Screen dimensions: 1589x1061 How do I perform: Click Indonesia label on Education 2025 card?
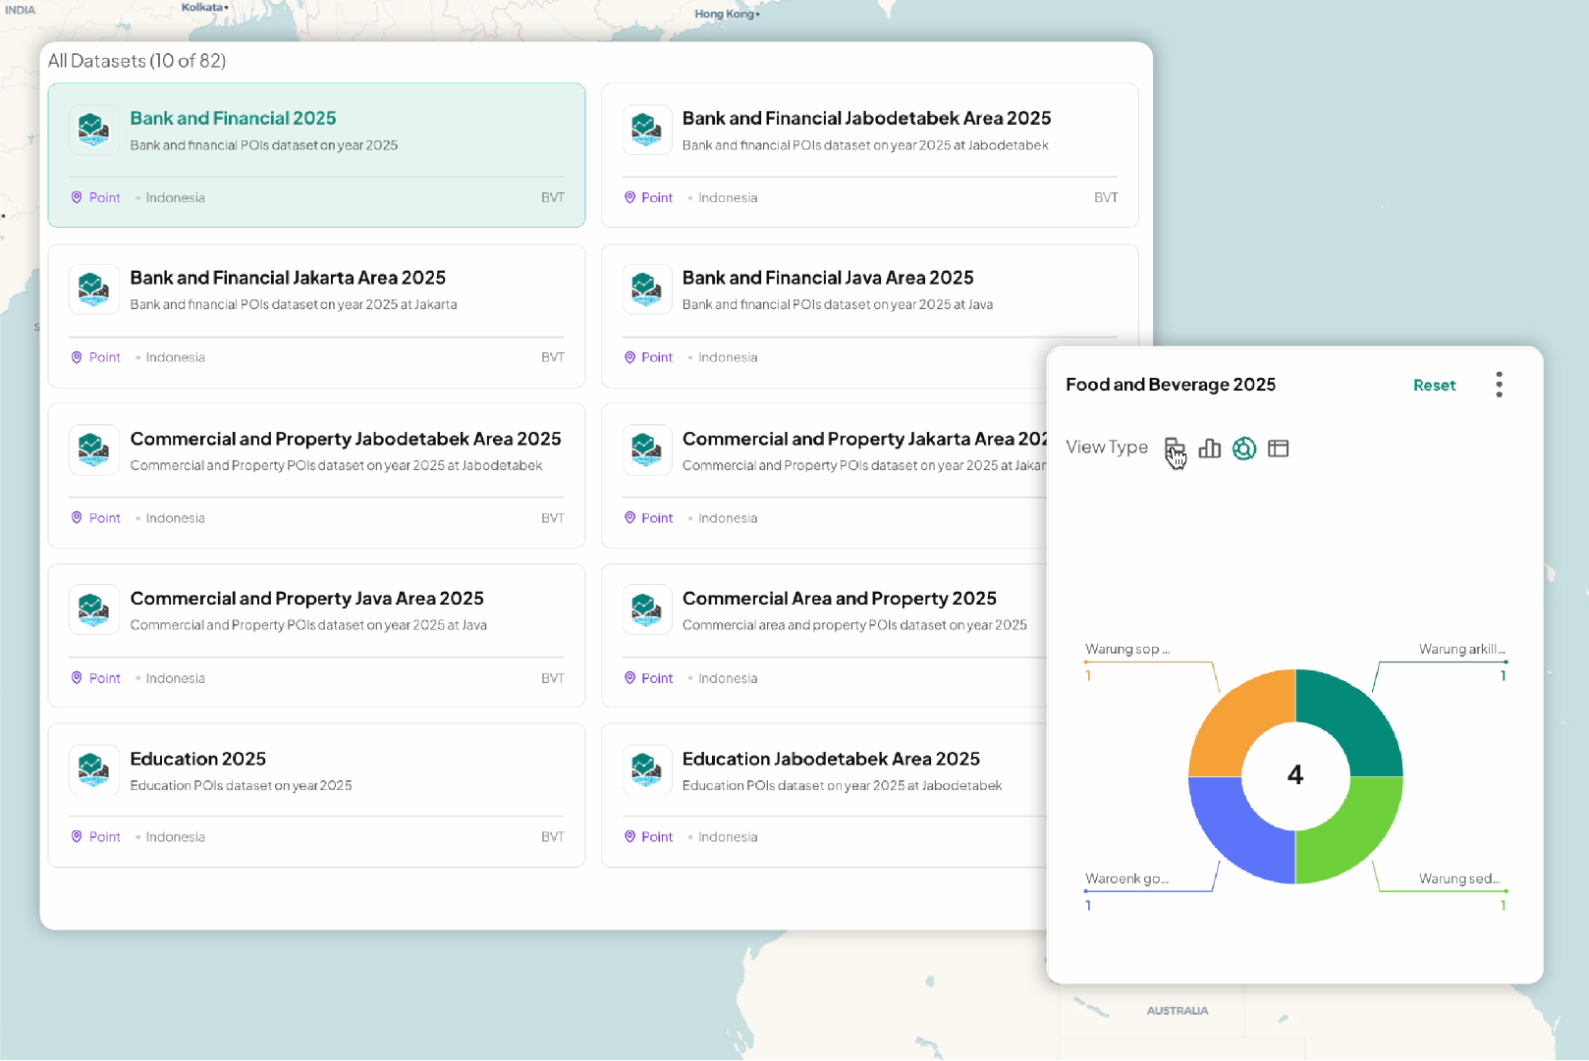click(x=176, y=837)
